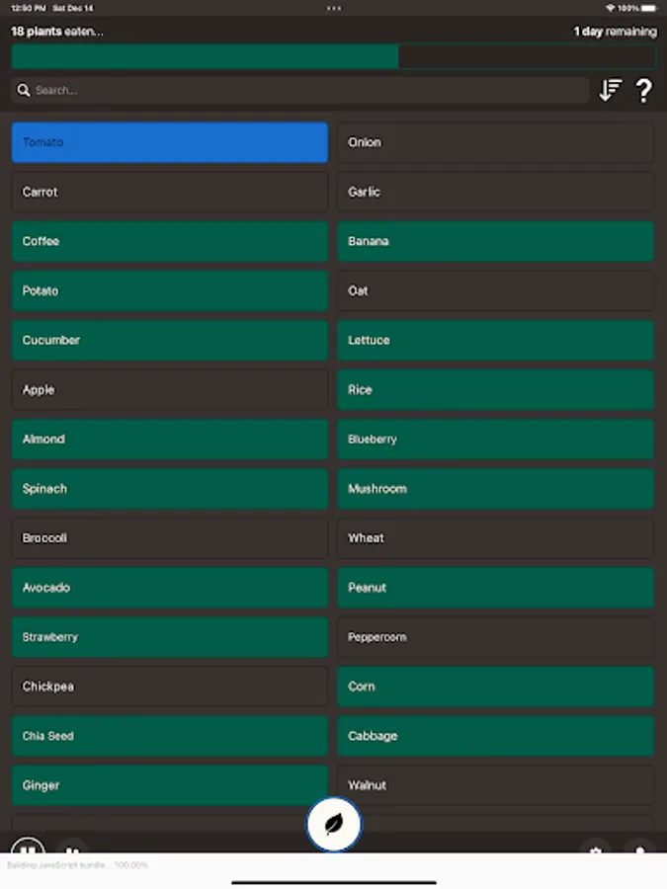
Task: Deselect Coffee from eaten plants
Action: [169, 241]
